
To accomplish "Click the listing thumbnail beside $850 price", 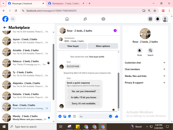I will click(x=61, y=39).
